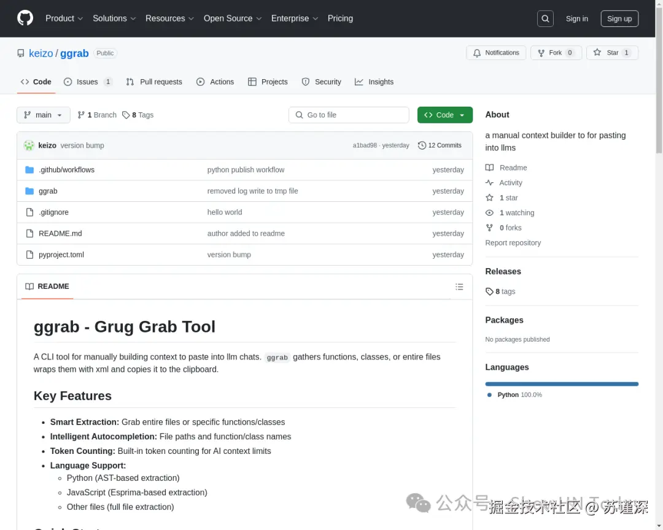Click the Releases heading link
Viewport: 663px width, 530px height.
tap(503, 272)
